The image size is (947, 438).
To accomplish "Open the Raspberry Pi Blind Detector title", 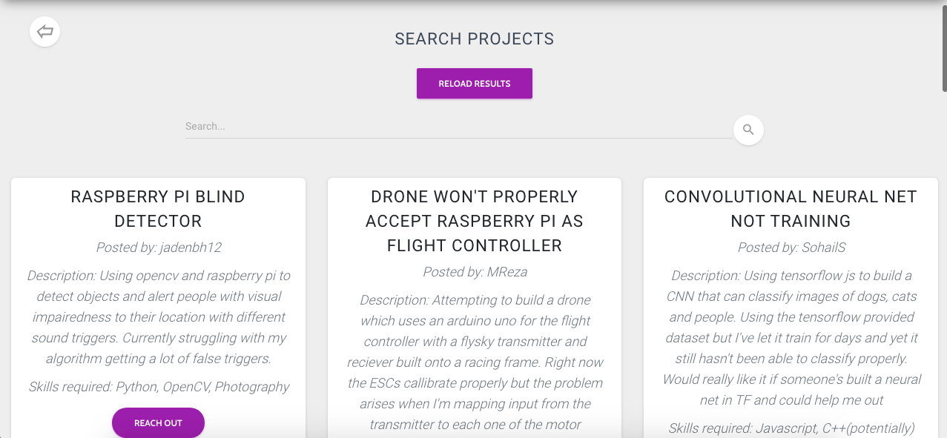I will (x=158, y=209).
